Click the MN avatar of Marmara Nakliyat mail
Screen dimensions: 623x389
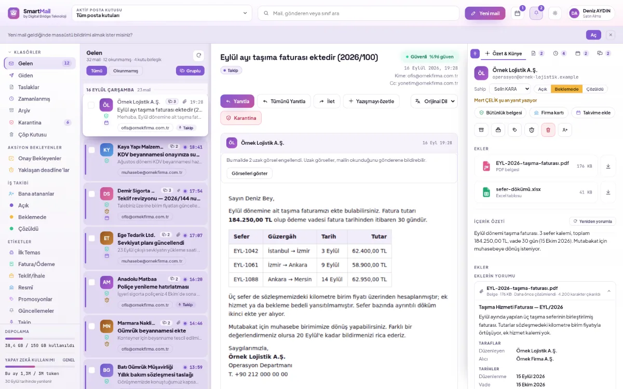pos(106,326)
